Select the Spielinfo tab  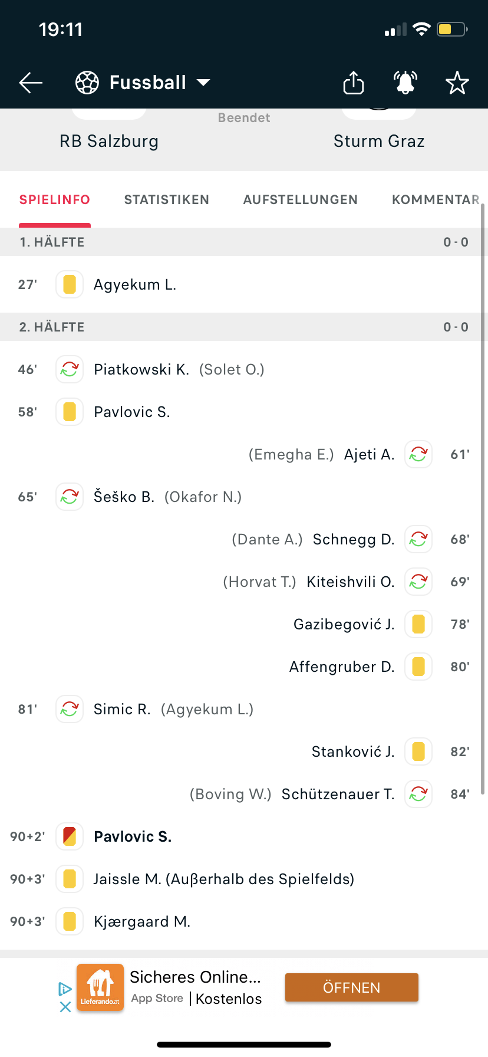pos(55,200)
